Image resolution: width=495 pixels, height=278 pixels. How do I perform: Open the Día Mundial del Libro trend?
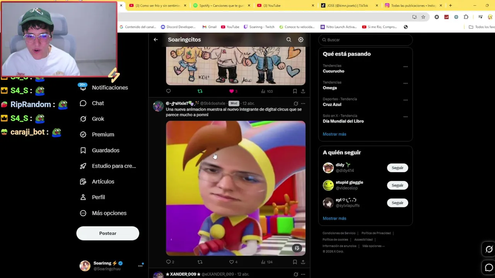(343, 121)
